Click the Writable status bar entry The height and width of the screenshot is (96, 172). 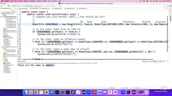pyautogui.click(x=112, y=88)
